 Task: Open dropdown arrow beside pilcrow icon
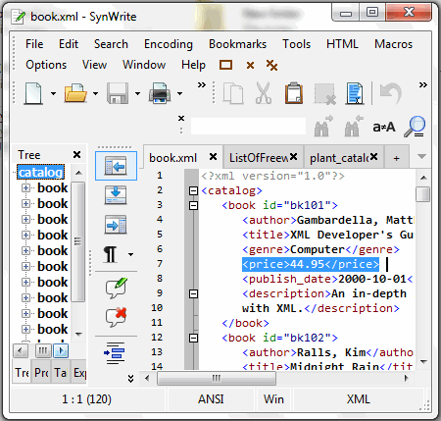(x=130, y=254)
